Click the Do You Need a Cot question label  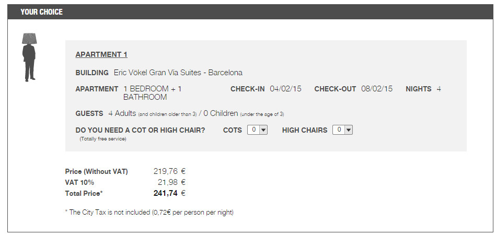140,130
